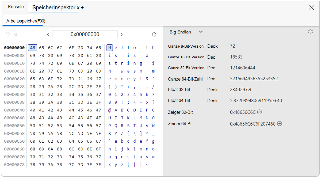Select the Arbeitsspeicher(100) tab
The height and width of the screenshot is (178, 321).
23,21
